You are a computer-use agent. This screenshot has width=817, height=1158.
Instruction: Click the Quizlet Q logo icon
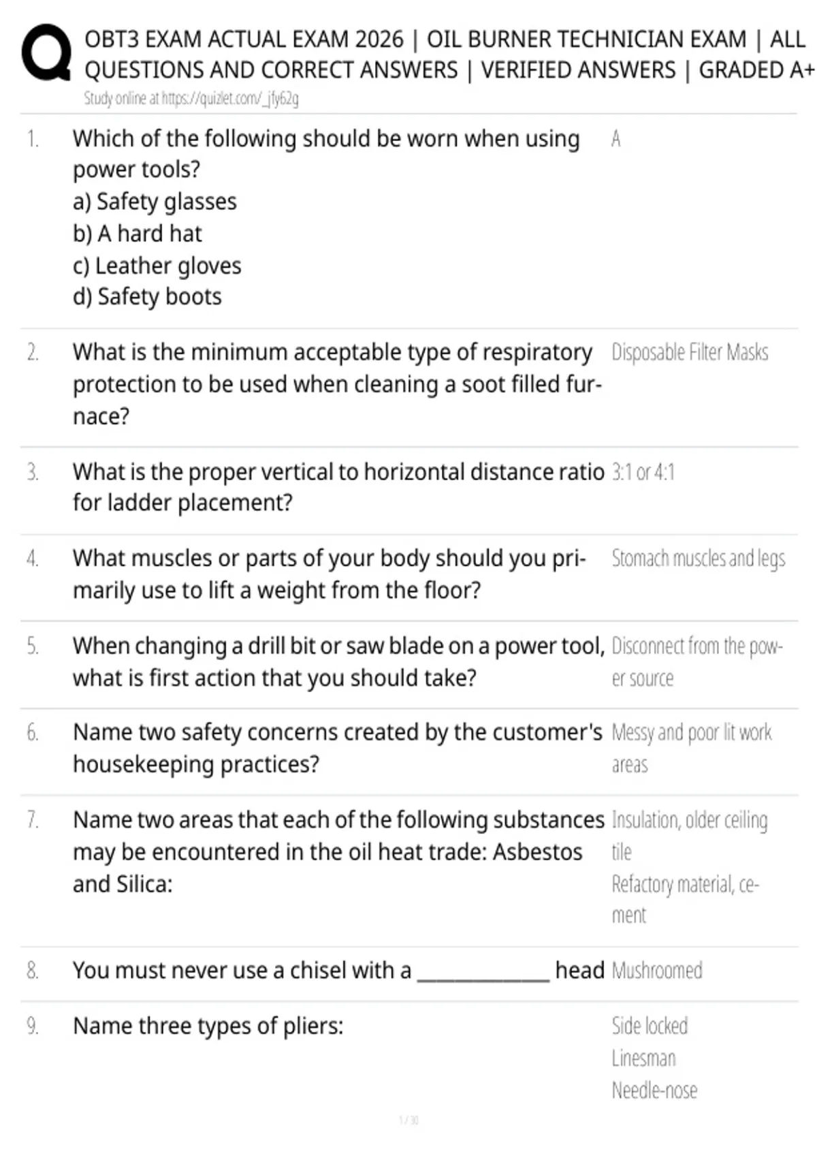[x=46, y=52]
